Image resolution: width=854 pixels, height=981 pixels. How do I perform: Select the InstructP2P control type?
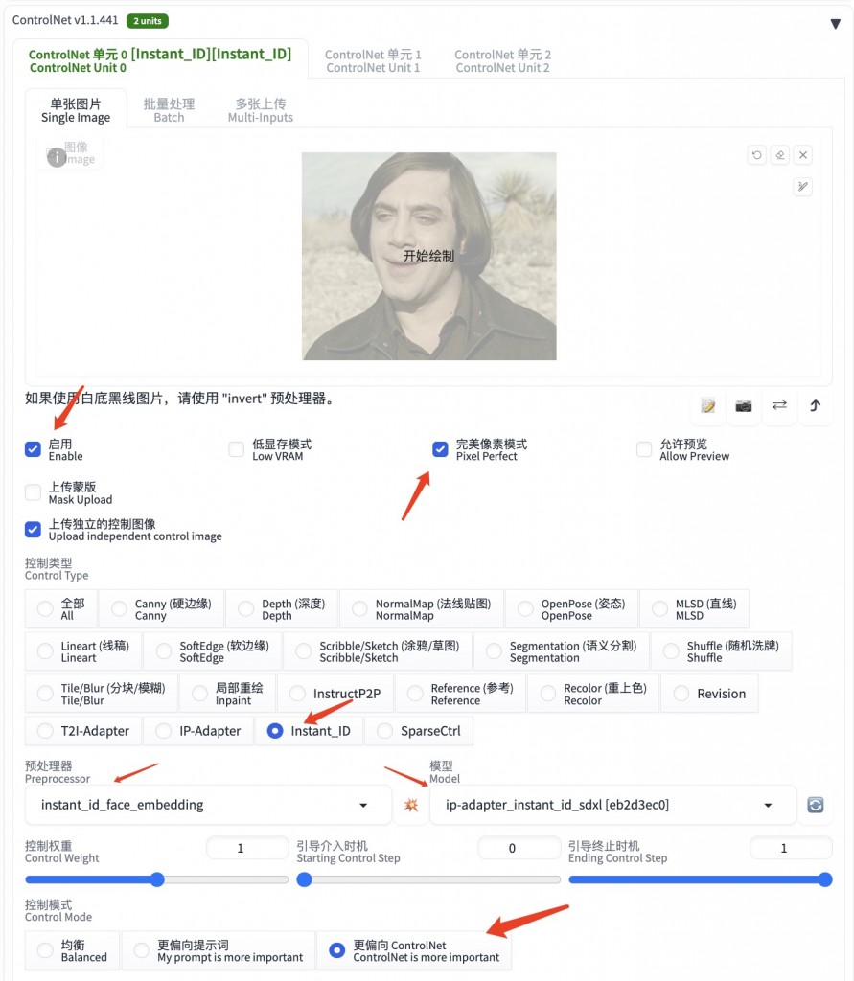[335, 694]
